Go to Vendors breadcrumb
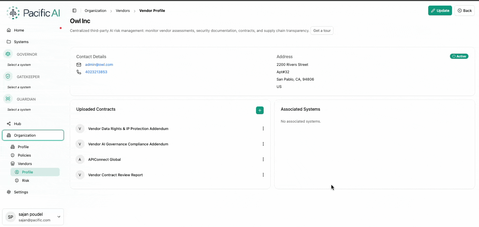Image resolution: width=479 pixels, height=227 pixels. (x=123, y=11)
